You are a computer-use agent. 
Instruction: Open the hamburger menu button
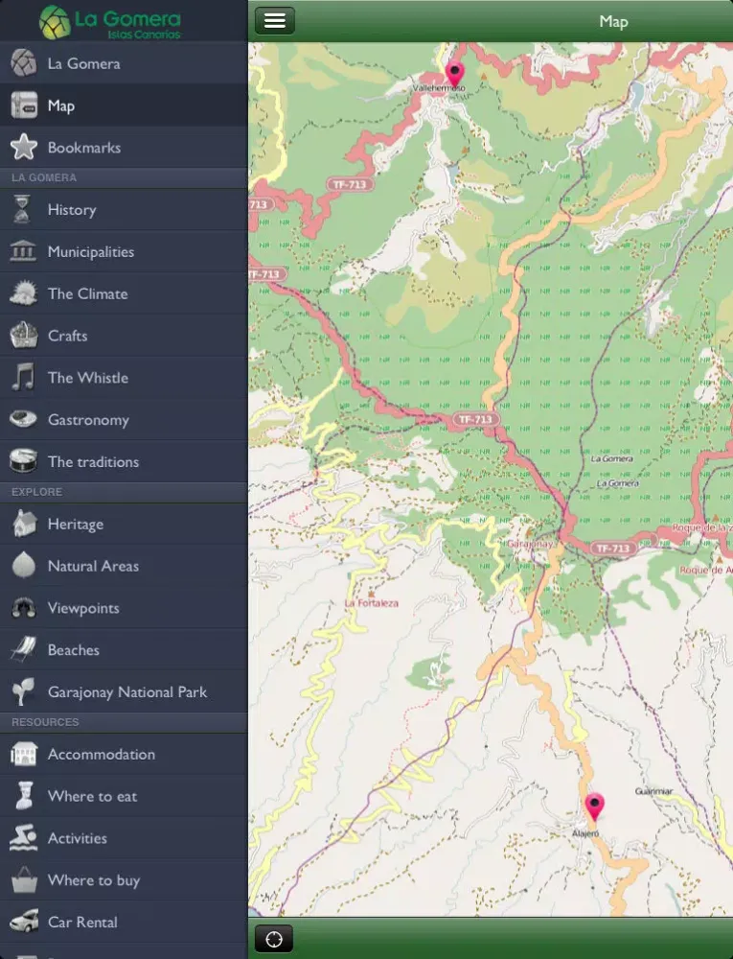pyautogui.click(x=274, y=21)
